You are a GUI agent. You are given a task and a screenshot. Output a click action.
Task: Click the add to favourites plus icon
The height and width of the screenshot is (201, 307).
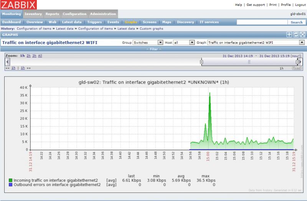click(x=289, y=35)
